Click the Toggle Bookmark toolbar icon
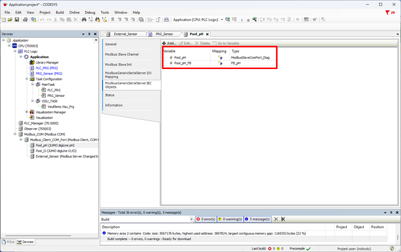This screenshot has width=401, height=252. 113,19
